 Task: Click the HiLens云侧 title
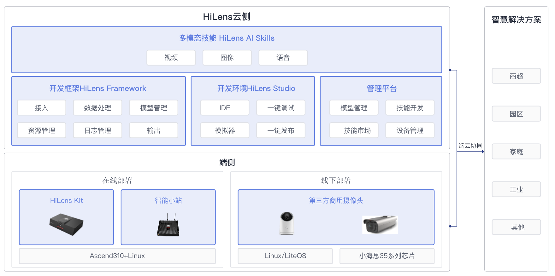click(227, 17)
